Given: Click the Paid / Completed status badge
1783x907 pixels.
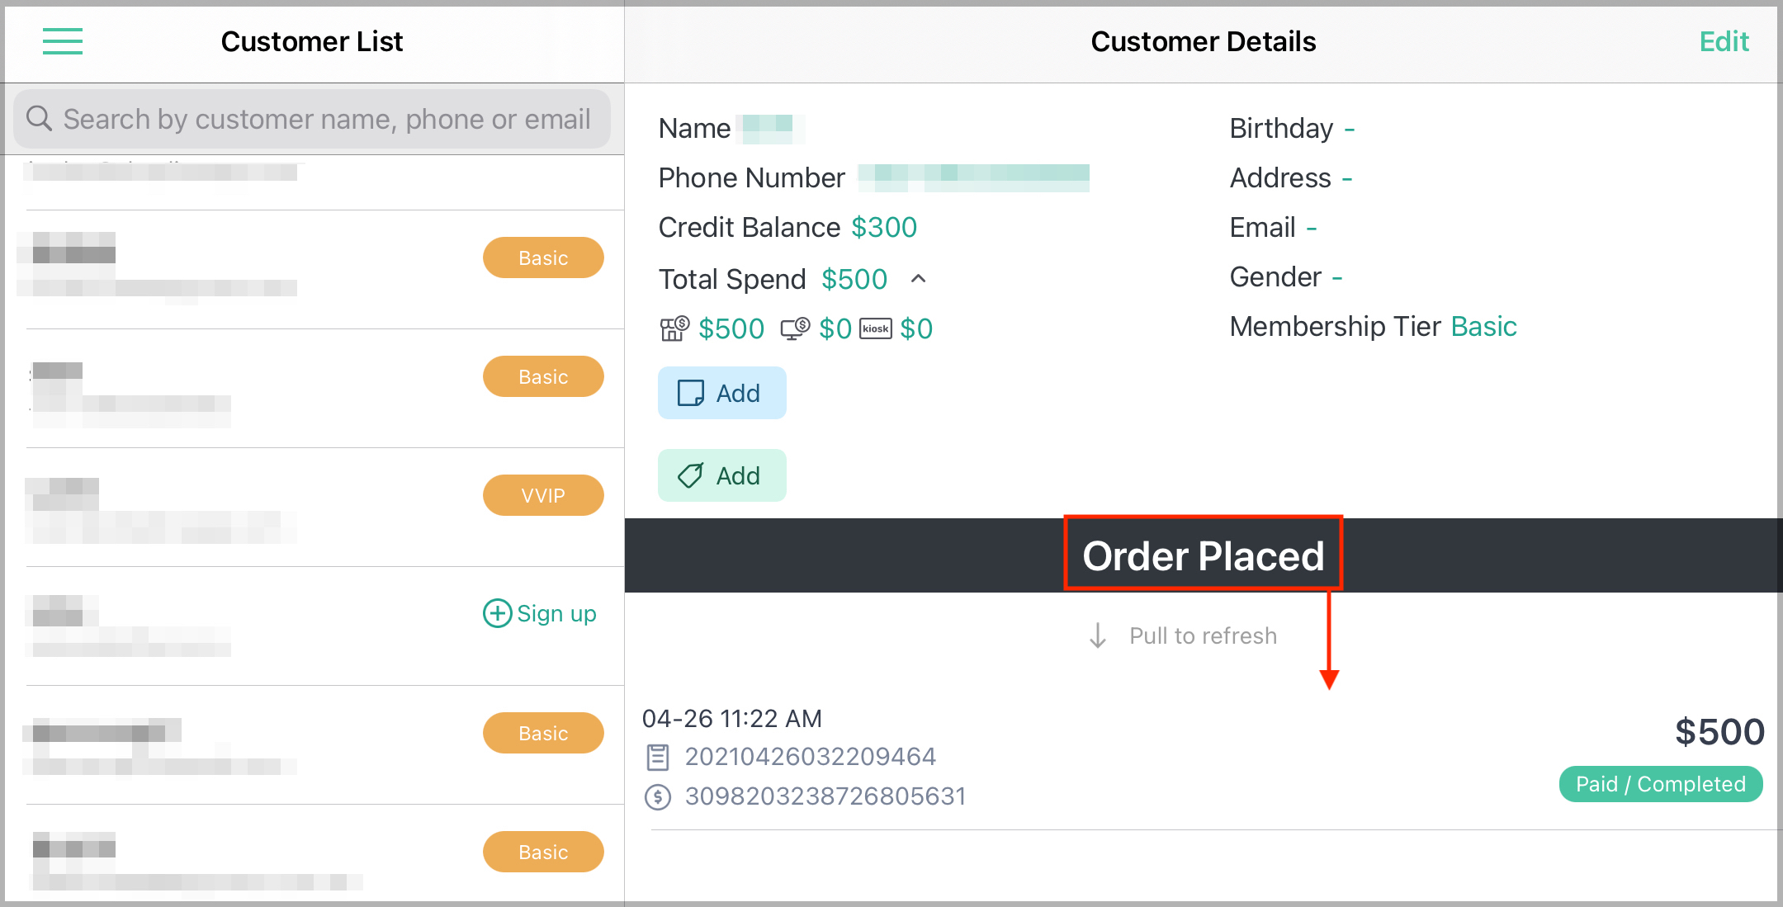Looking at the screenshot, I should [x=1660, y=784].
